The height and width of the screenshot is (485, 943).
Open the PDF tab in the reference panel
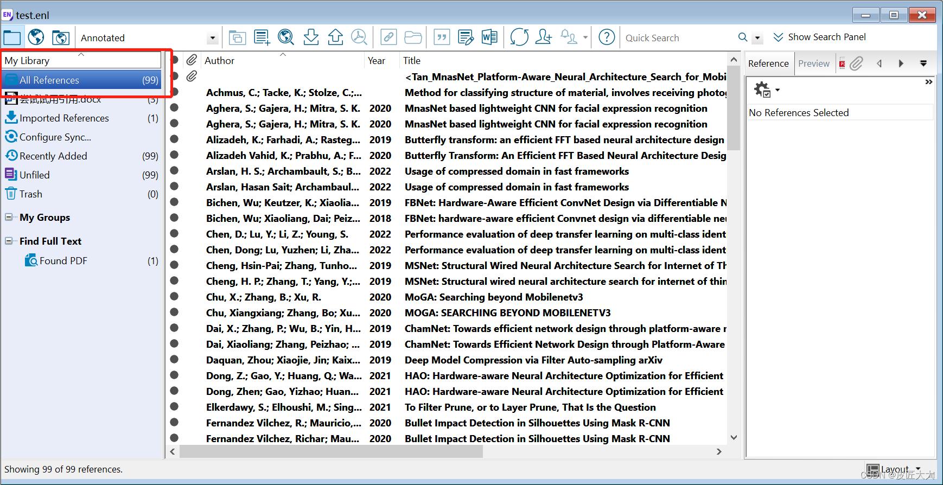tap(842, 63)
